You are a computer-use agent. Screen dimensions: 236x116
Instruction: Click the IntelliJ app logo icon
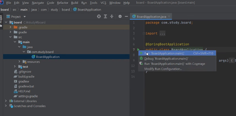[x=2, y=3]
